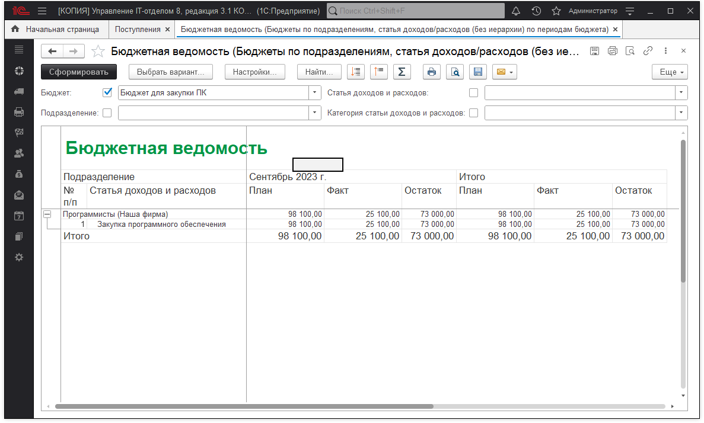Viewport: 704px width, 423px height.
Task: Open print preview icon
Action: [455, 72]
